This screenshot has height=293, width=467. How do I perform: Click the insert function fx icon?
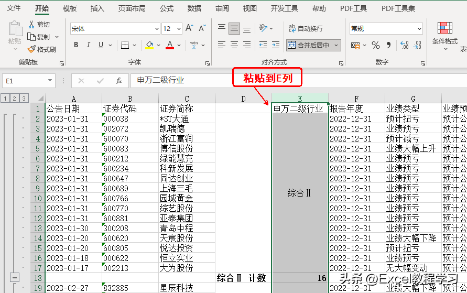[x=119, y=81]
